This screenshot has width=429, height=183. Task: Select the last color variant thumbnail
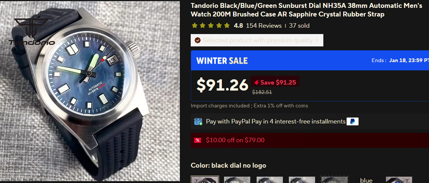pyautogui.click(x=399, y=180)
